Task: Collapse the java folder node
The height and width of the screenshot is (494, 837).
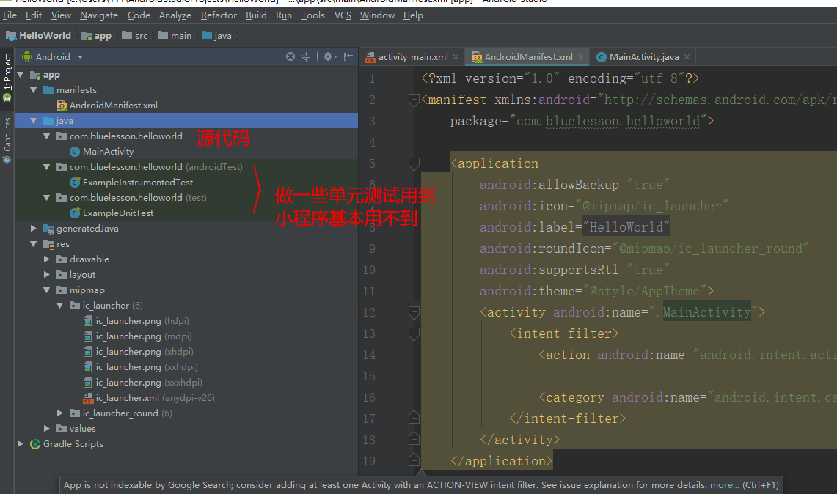Action: (x=34, y=121)
